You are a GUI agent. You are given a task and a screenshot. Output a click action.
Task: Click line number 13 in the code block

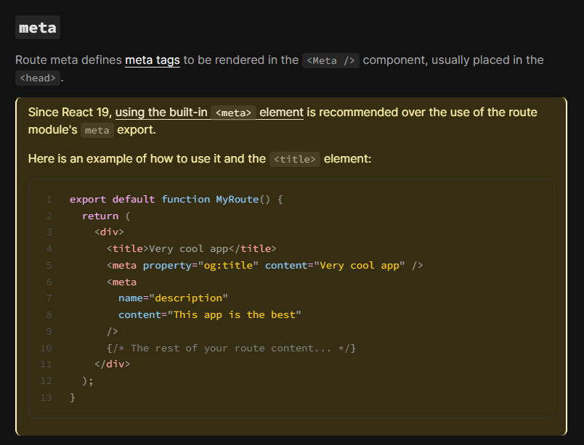[46, 397]
